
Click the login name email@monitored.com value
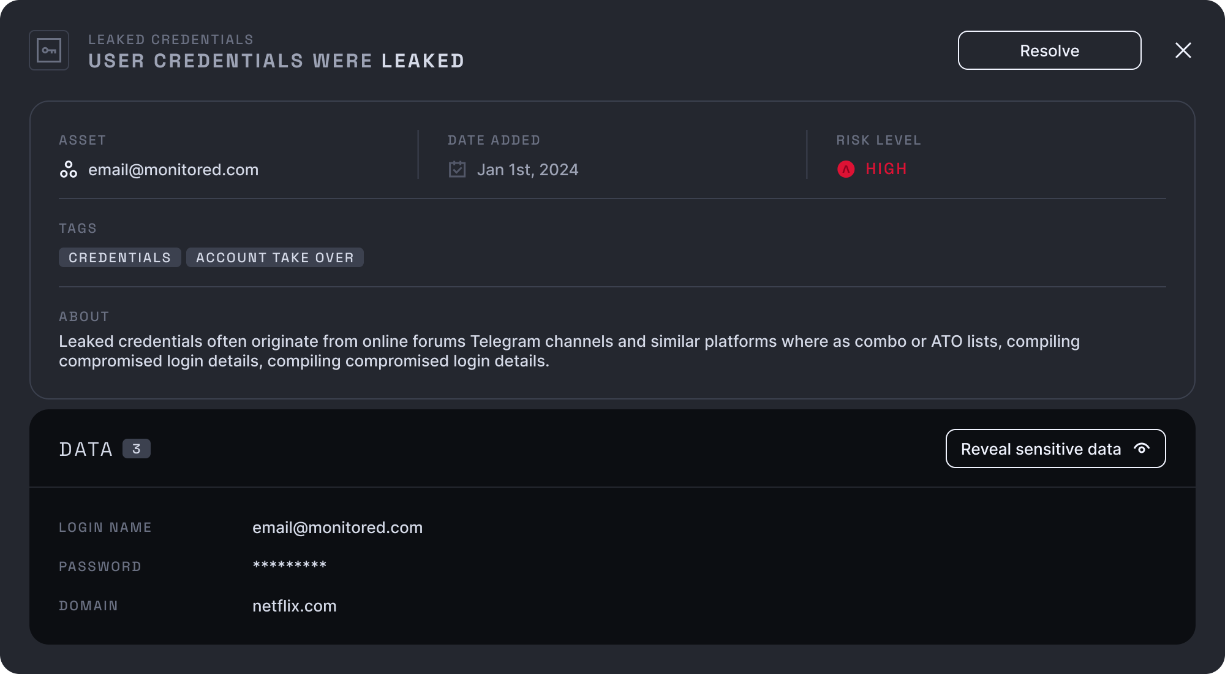click(x=337, y=528)
